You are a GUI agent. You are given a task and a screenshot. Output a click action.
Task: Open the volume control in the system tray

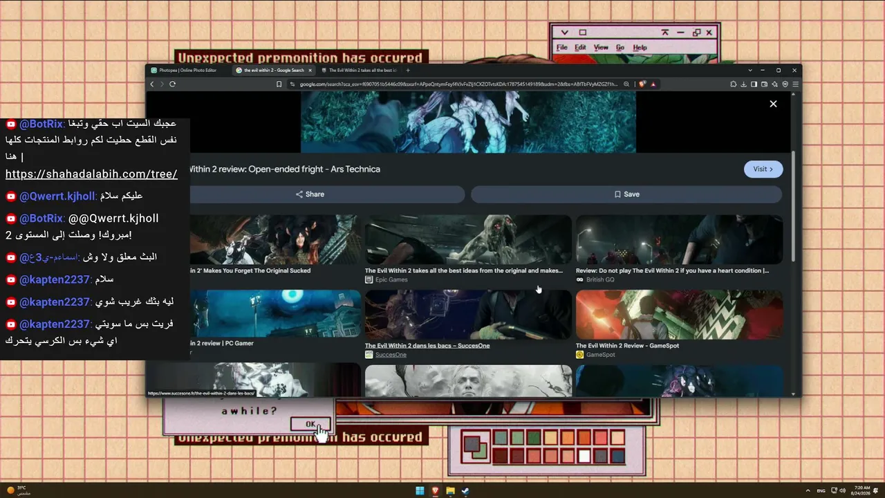click(x=842, y=491)
